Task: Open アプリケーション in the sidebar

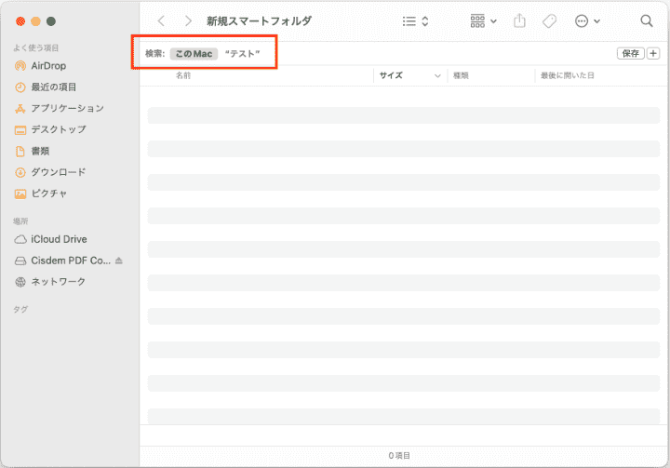Action: 67,109
